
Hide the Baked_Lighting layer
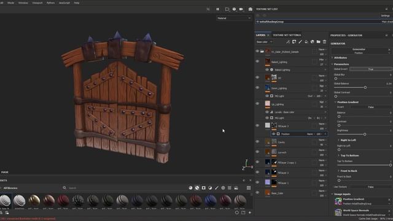(257, 61)
